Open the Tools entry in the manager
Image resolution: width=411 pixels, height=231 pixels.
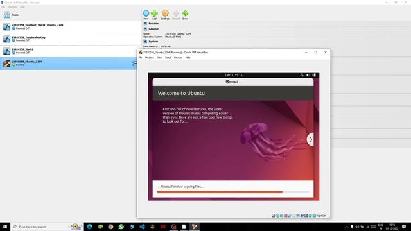[71, 15]
